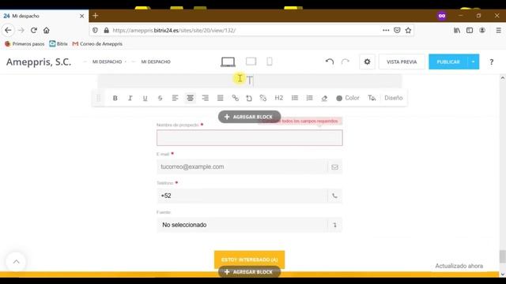The width and height of the screenshot is (506, 284).
Task: Underline the selected text
Action: click(x=145, y=98)
